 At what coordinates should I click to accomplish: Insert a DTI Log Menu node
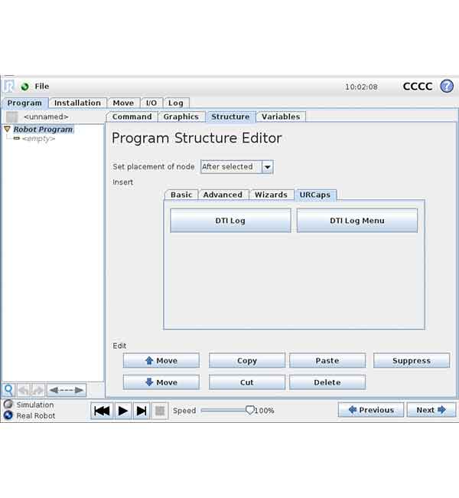click(356, 221)
